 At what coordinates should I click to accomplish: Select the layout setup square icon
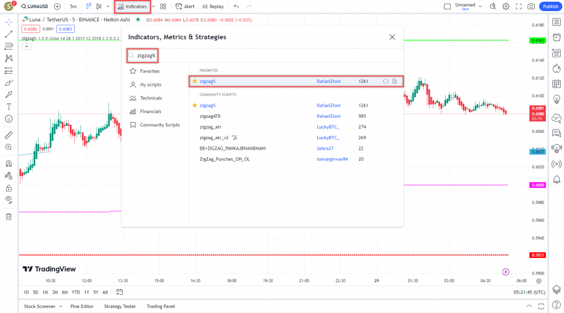pos(447,7)
